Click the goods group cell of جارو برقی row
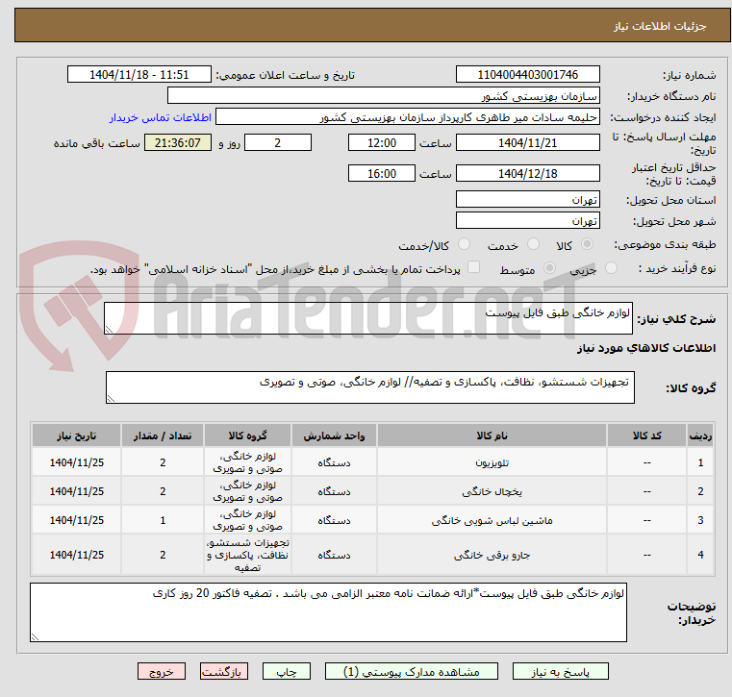 (x=247, y=555)
